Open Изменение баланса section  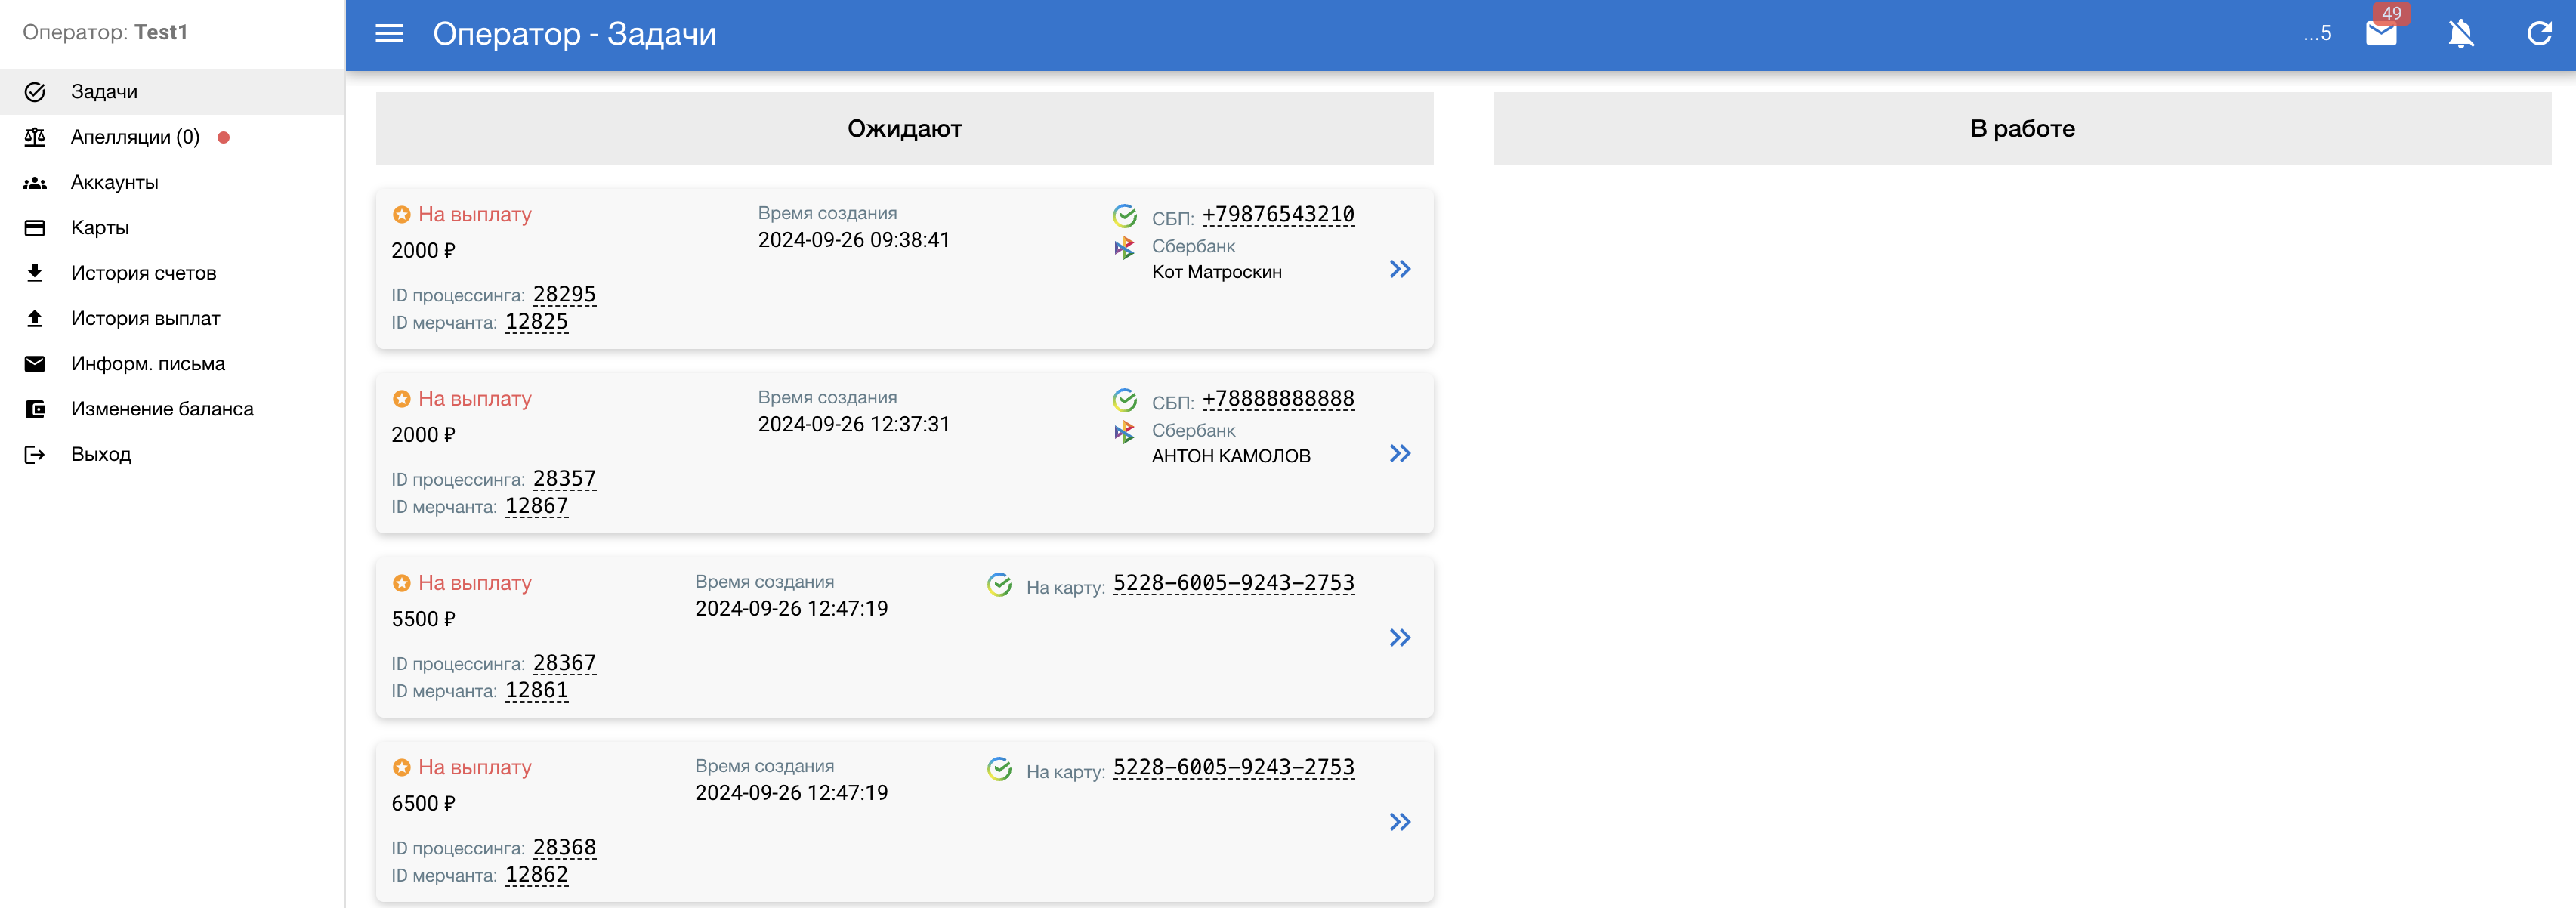[x=162, y=409]
